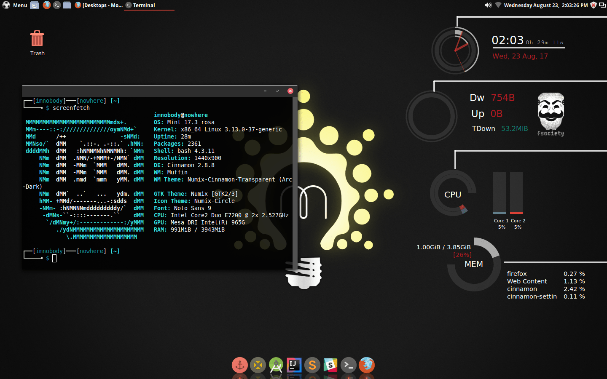607x379 pixels.
Task: Click the "cinnamon-settin" process name
Action: [x=532, y=296]
